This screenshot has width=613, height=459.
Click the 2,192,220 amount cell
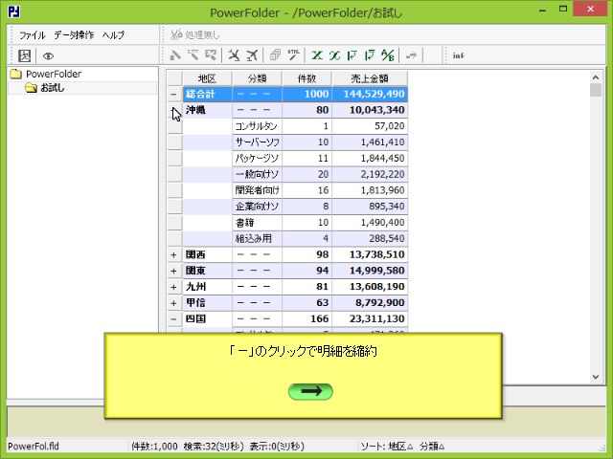coord(370,174)
